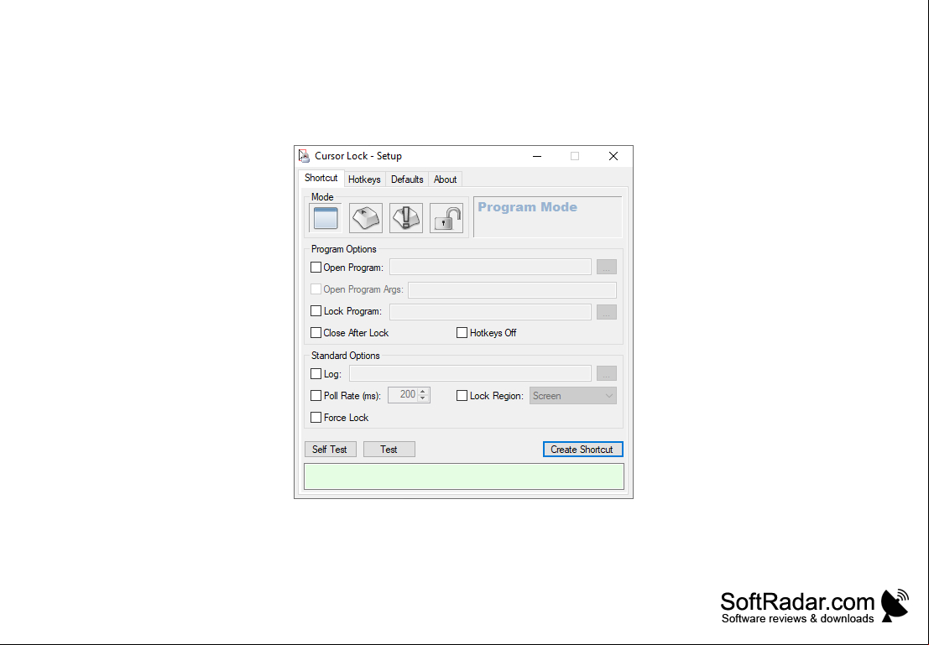Check the Force Lock option
Viewport: 929px width, 645px height.
(x=316, y=418)
